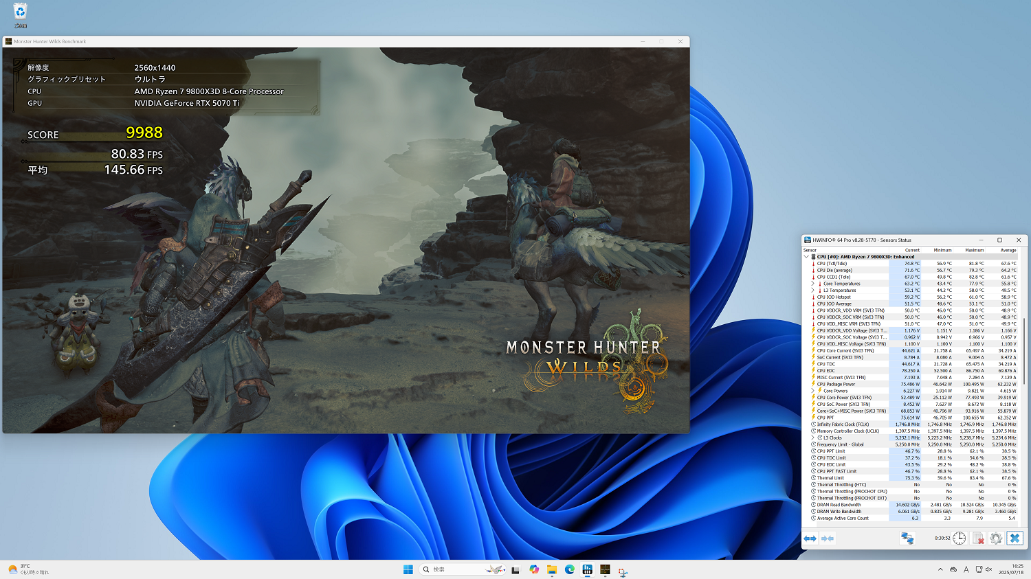This screenshot has width=1031, height=579.
Task: Open HWiNFO network remote monitoring icon
Action: (x=907, y=538)
